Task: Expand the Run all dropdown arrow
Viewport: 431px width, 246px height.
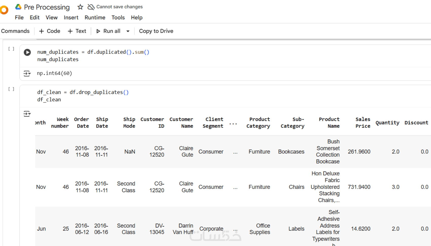Action: (x=128, y=31)
